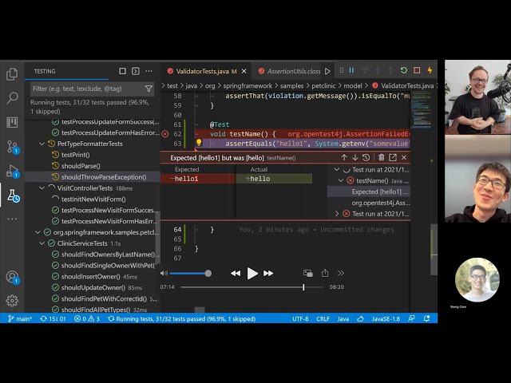Viewport: 511px width, 383px height.
Task: Click springframework in the breadcrumb
Action: 248,85
